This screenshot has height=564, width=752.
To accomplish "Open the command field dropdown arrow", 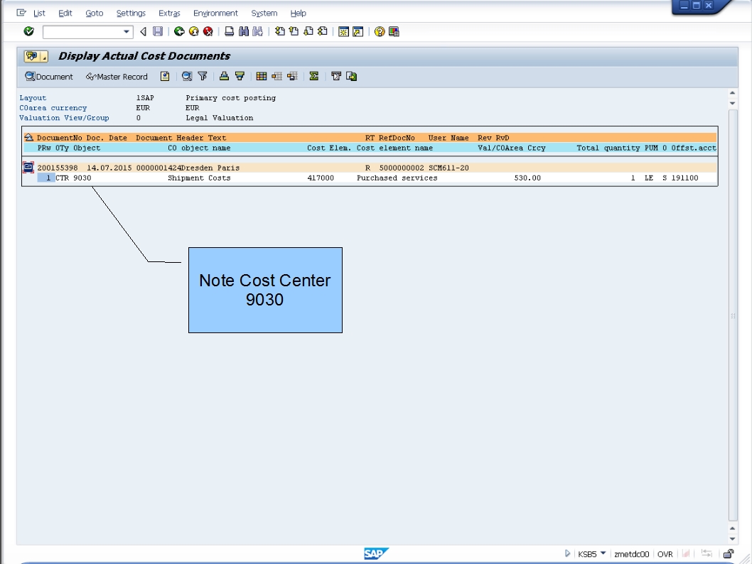I will tap(126, 32).
